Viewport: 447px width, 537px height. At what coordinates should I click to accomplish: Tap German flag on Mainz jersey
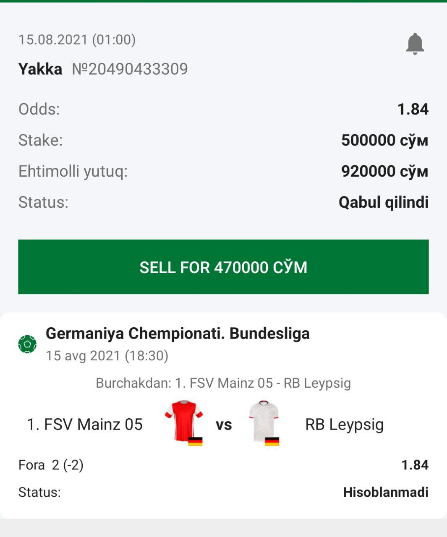click(195, 441)
